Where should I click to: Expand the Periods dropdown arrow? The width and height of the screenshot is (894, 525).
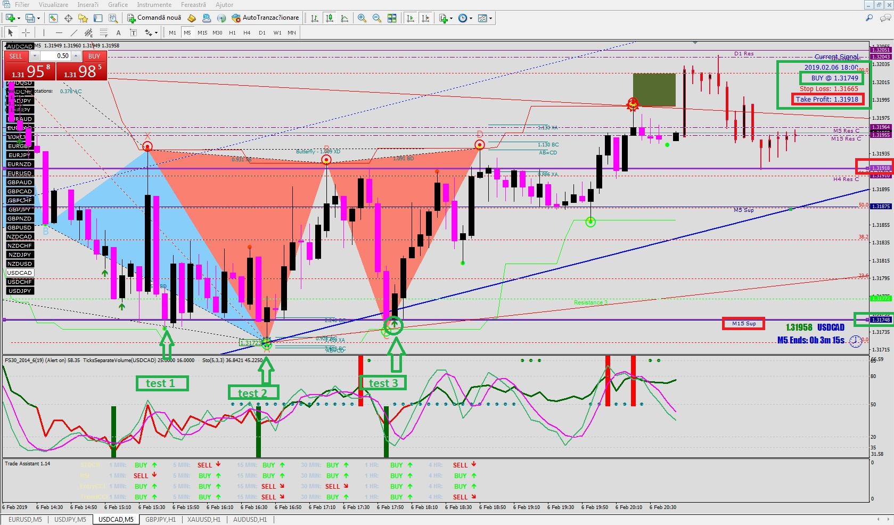click(x=471, y=19)
